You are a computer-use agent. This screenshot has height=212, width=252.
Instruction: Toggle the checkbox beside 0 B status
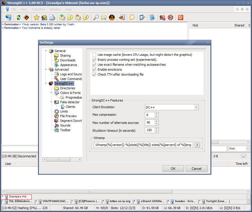point(244,156)
